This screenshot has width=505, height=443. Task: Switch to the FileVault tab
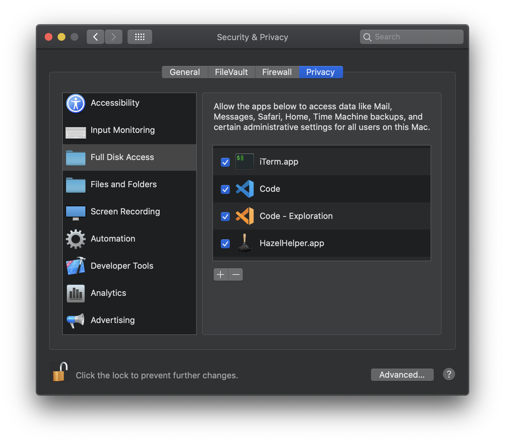click(231, 72)
